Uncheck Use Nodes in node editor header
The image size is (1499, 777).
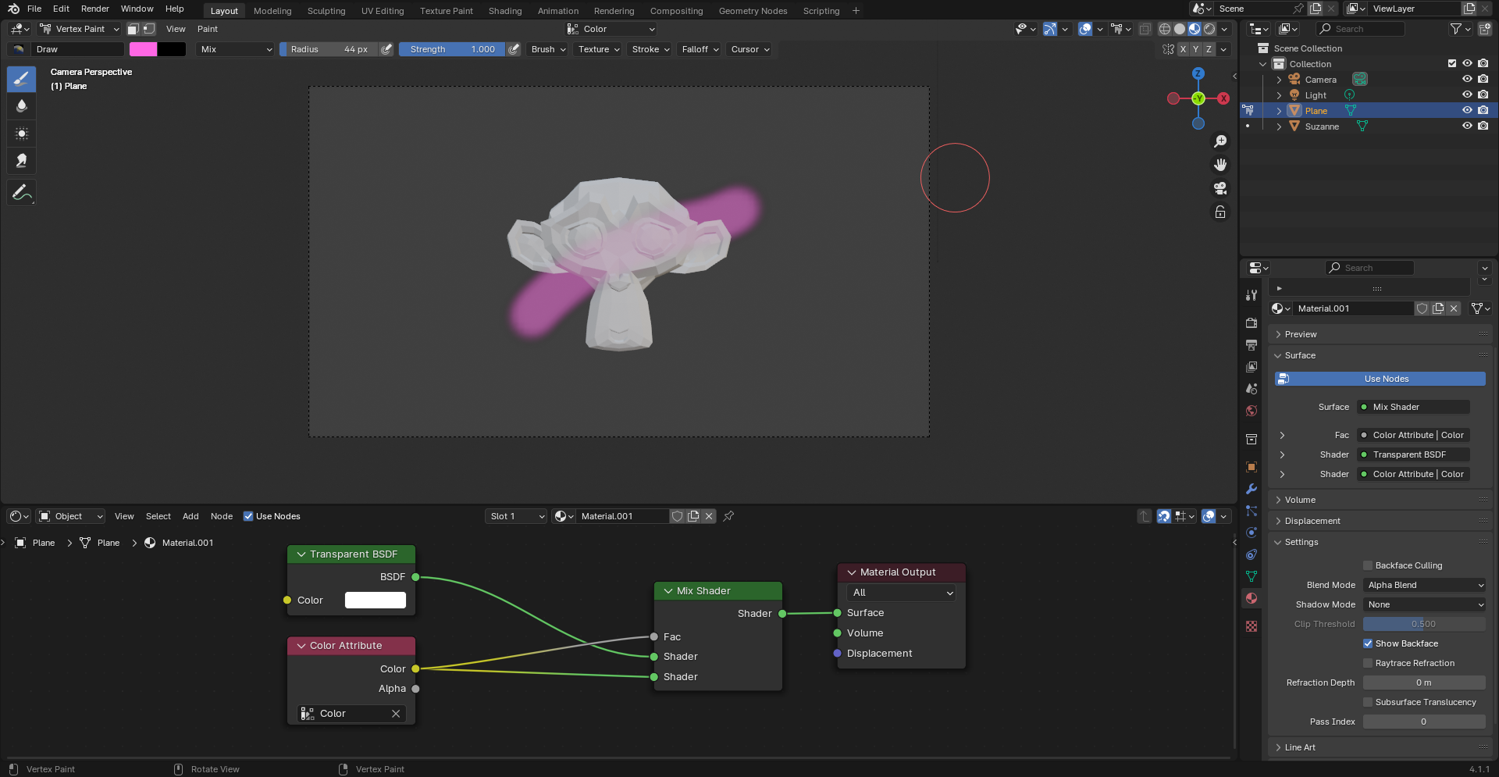(248, 516)
